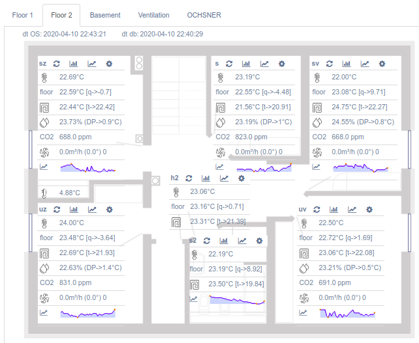Viewport: 419px width, 343px height.
Task: Click fan icon in room s panel
Action: [x=222, y=152]
